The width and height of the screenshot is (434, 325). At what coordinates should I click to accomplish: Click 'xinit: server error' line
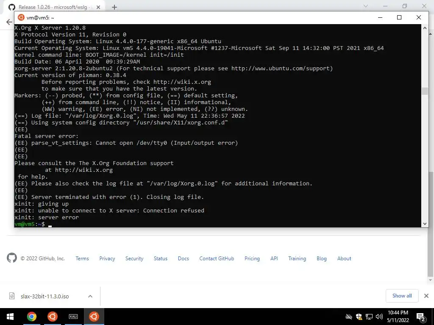click(47, 218)
